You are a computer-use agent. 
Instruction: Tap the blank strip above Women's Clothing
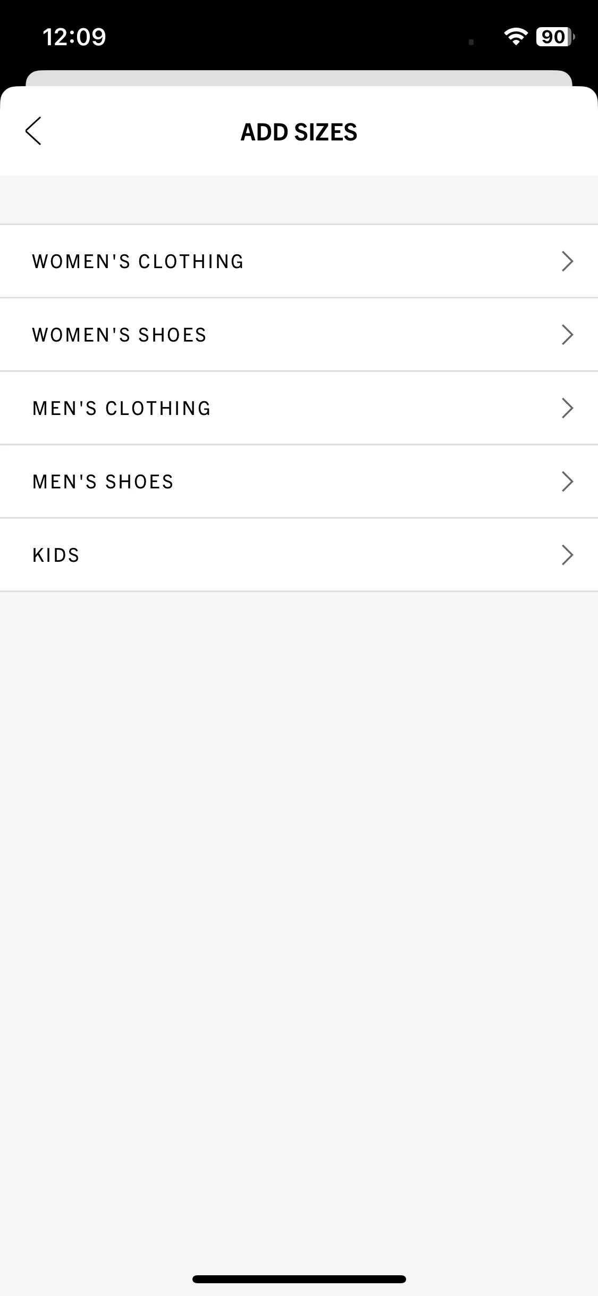pyautogui.click(x=299, y=200)
